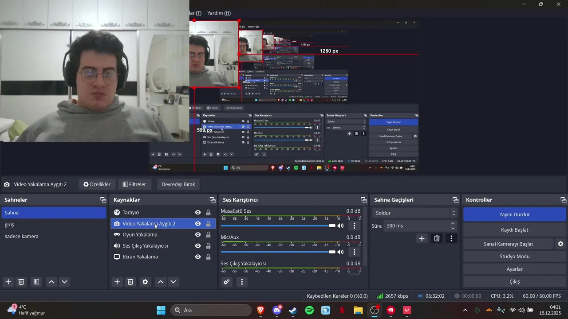Image resolution: width=568 pixels, height=319 pixels.
Task: Hide the Video Yakalama Aygıtı 2 source
Action: (x=198, y=224)
